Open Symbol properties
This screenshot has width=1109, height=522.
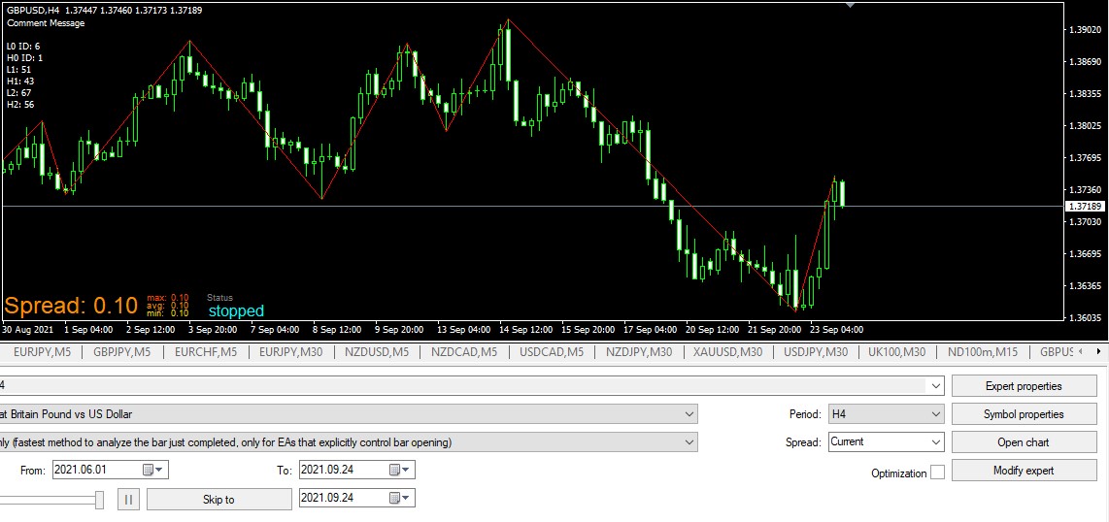(x=1024, y=414)
